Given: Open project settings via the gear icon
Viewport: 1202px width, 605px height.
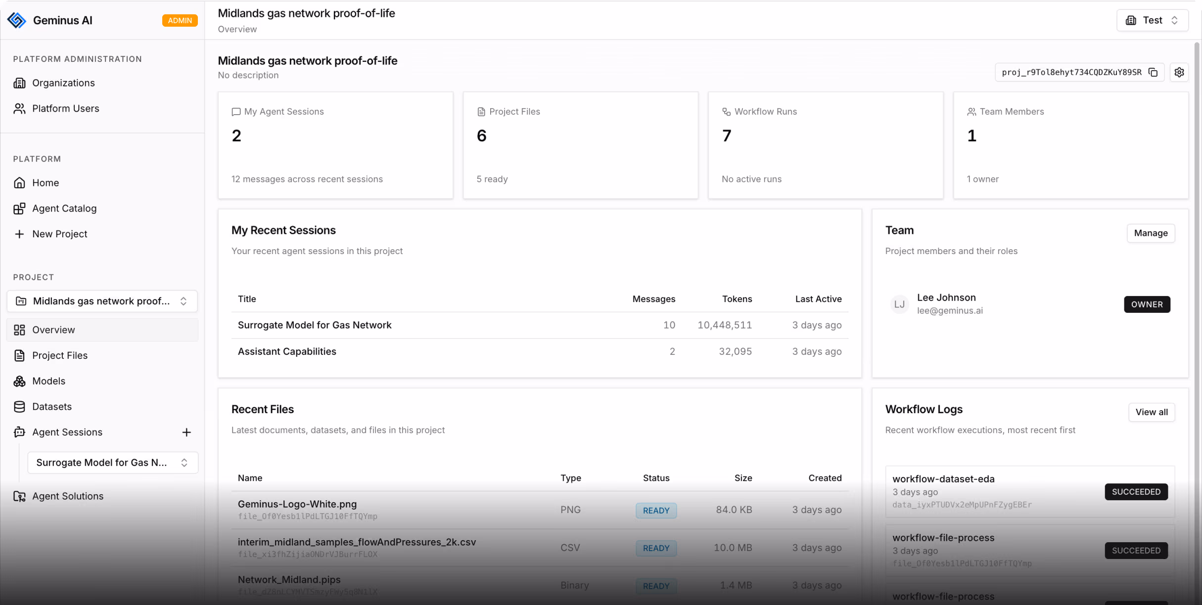Looking at the screenshot, I should [x=1179, y=72].
